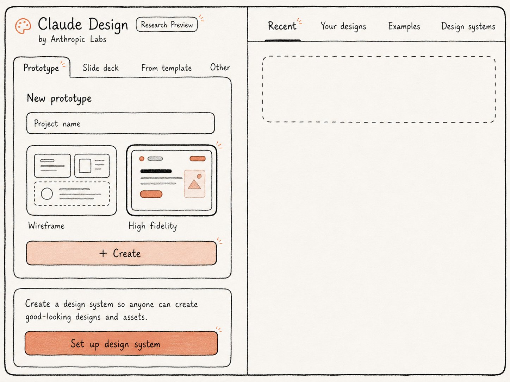Screen dimensions: 510x382
Task: Choose the Wireframe fidelity option
Action: tap(71, 180)
